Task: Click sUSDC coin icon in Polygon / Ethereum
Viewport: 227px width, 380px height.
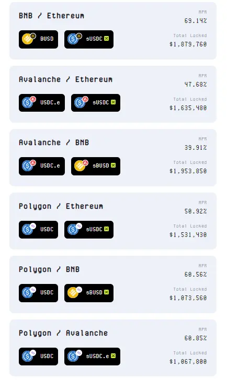Action: pos(73,229)
